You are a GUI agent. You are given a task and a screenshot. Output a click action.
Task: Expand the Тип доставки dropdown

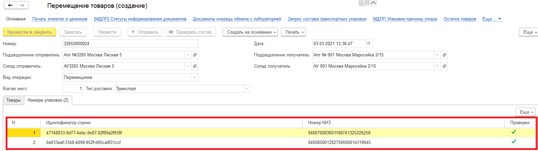[247, 88]
